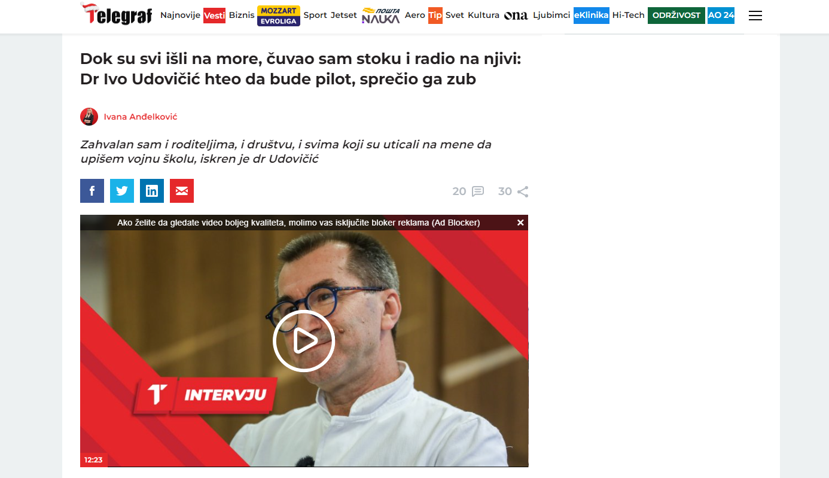This screenshot has height=478, width=829.
Task: Share article on Facebook
Action: coord(92,191)
